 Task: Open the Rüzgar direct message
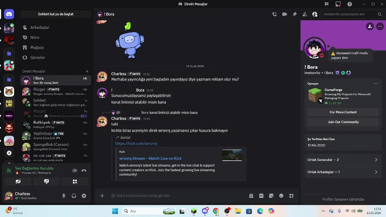point(56,91)
